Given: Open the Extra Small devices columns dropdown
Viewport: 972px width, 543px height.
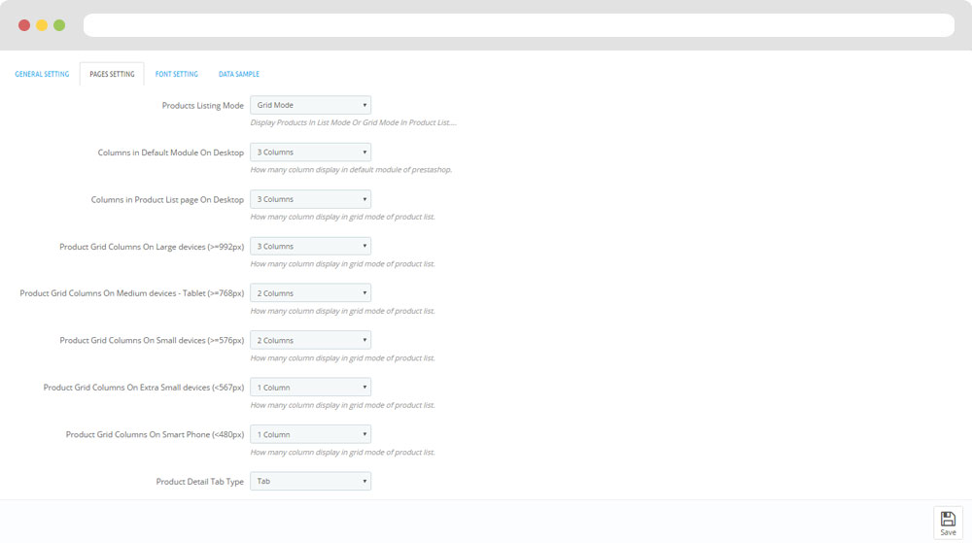Looking at the screenshot, I should click(x=310, y=388).
